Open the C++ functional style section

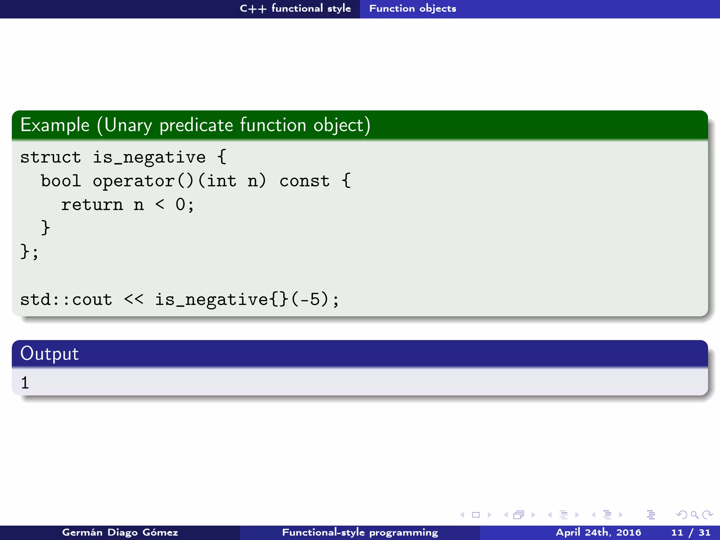295,8
